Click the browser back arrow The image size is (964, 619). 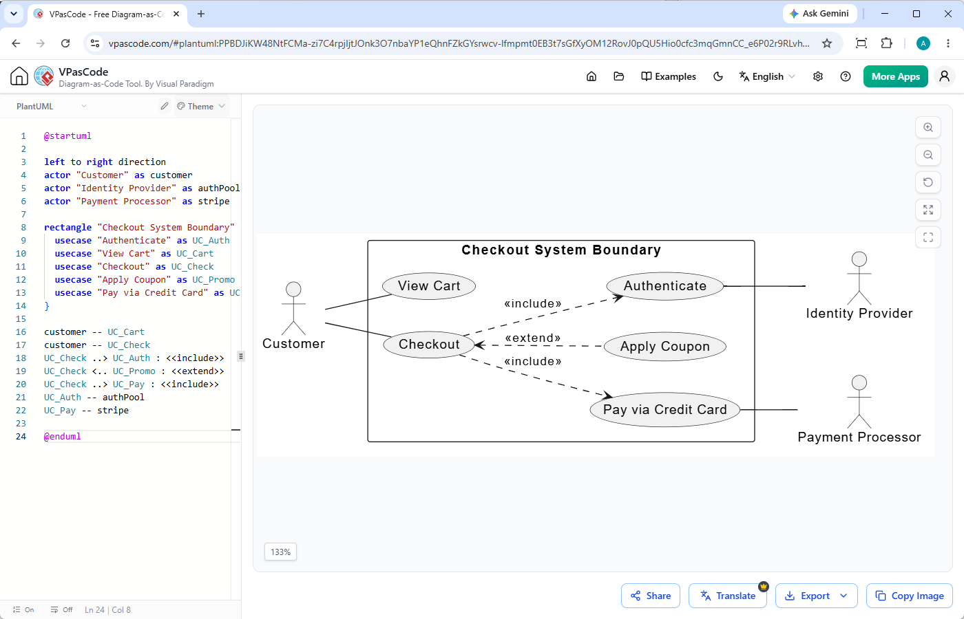pos(16,43)
